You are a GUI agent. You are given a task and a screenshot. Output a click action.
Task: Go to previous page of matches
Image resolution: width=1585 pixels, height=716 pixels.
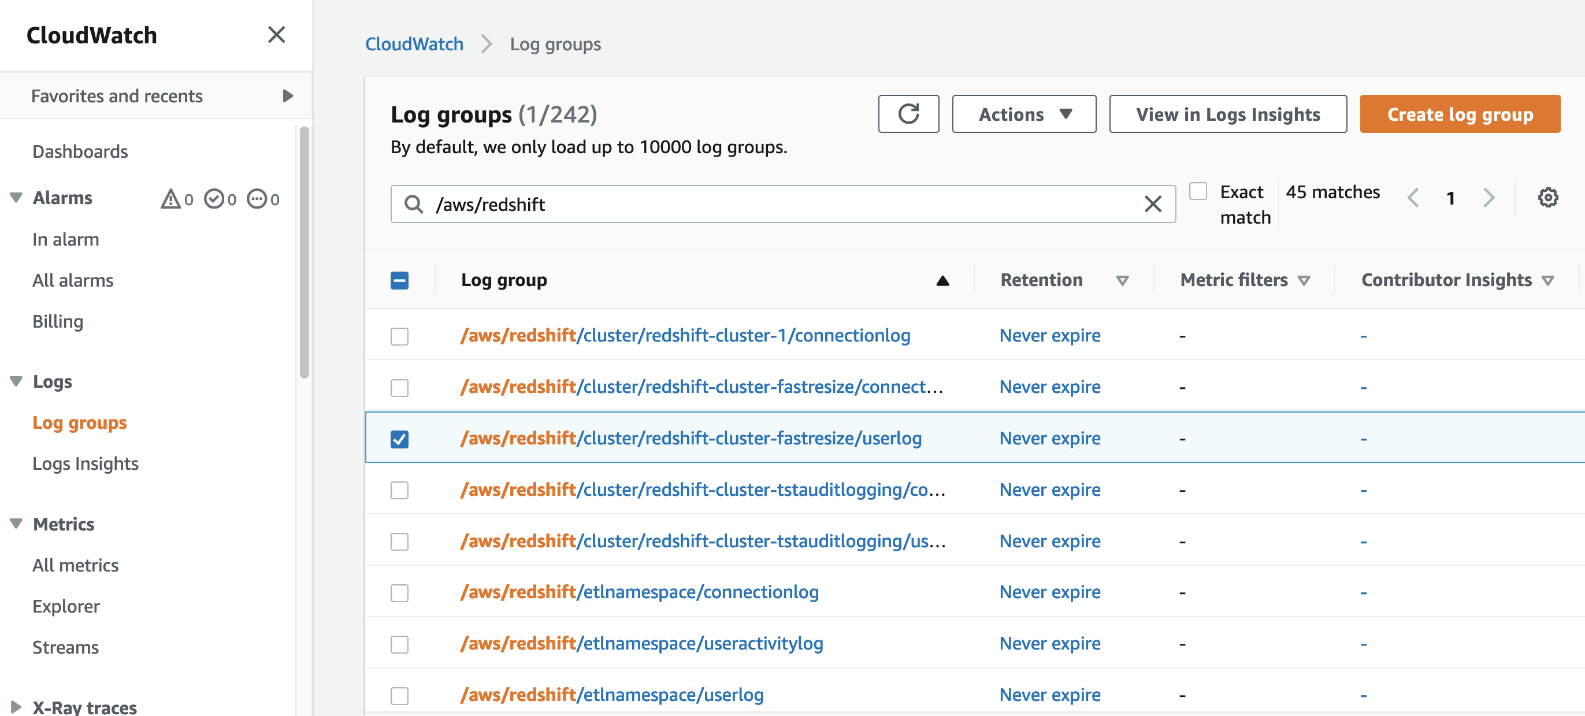[1413, 198]
